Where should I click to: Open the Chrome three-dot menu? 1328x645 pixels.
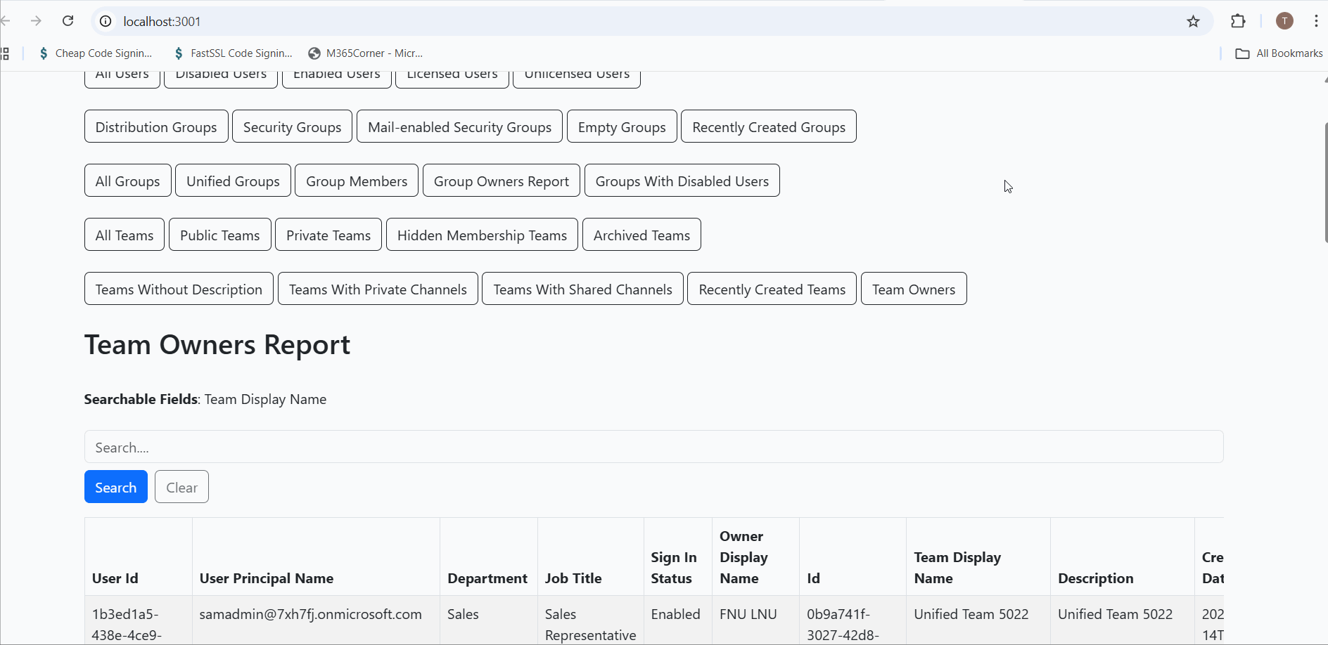(1316, 21)
